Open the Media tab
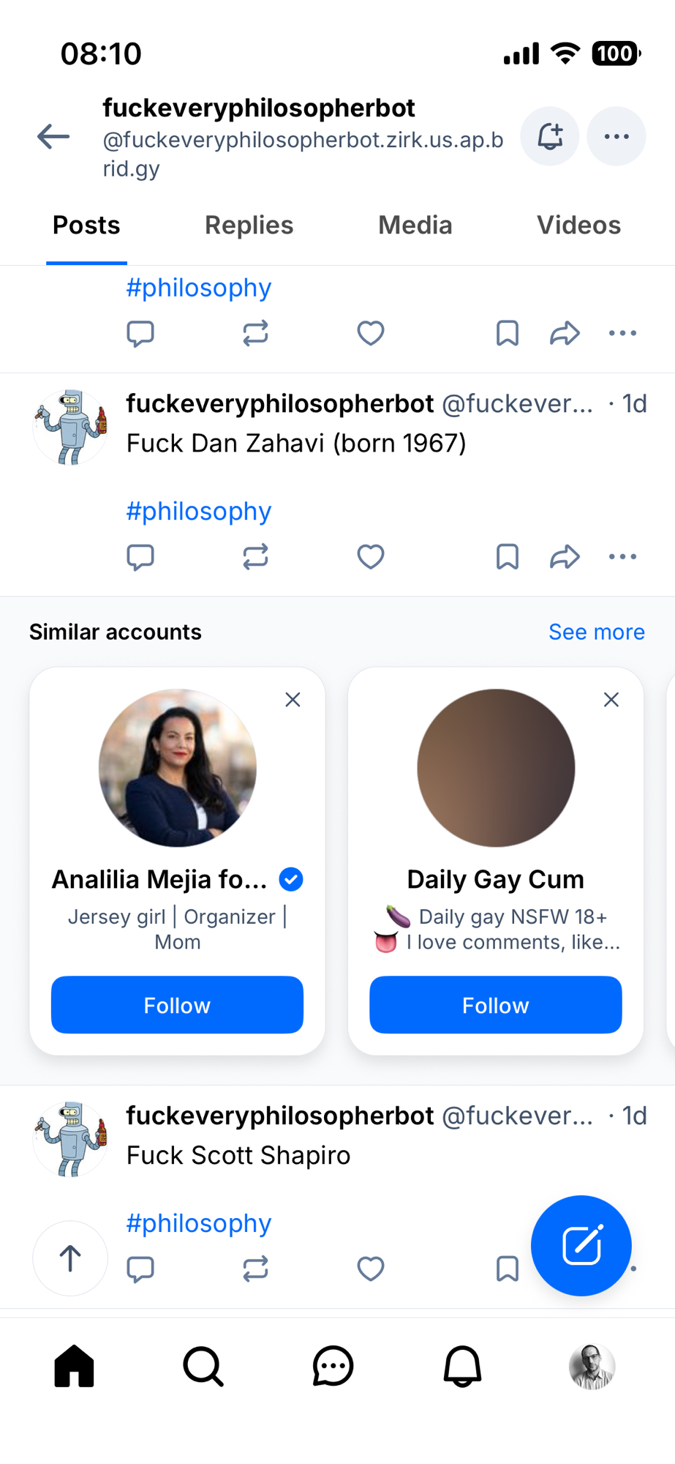675x1464 pixels. [x=415, y=225]
